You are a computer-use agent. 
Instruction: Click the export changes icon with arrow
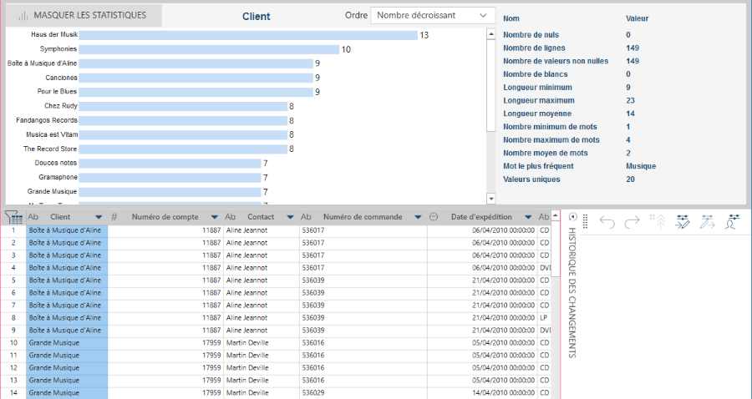(708, 221)
